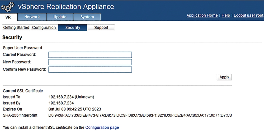Select the SHA-256 fingerprint hash value
The image size is (264, 134).
140,115
